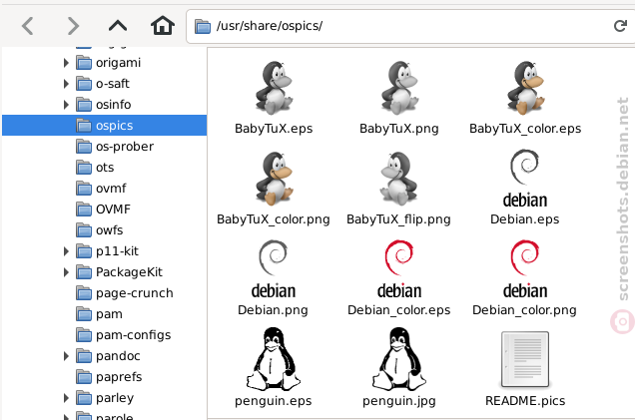The height and width of the screenshot is (420, 635).
Task: Select the BabyTuX.eps file
Action: [274, 98]
